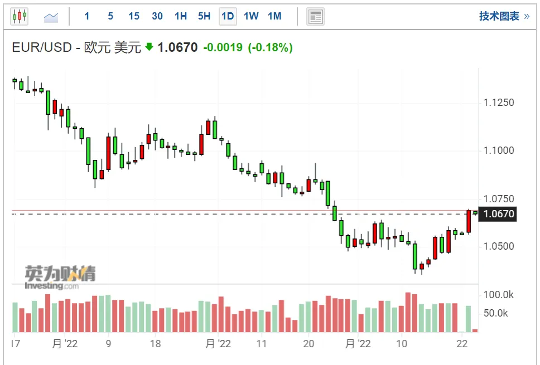540x365 pixels.
Task: Click the green down arrow price indicator
Action: [149, 47]
